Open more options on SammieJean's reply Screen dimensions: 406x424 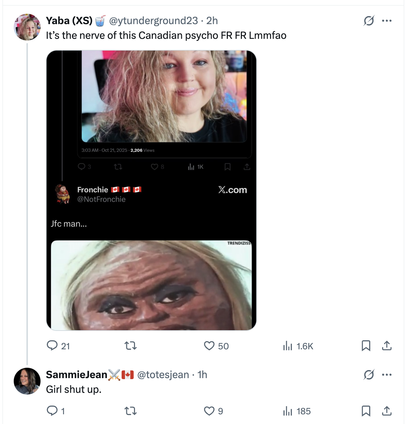[x=387, y=375]
